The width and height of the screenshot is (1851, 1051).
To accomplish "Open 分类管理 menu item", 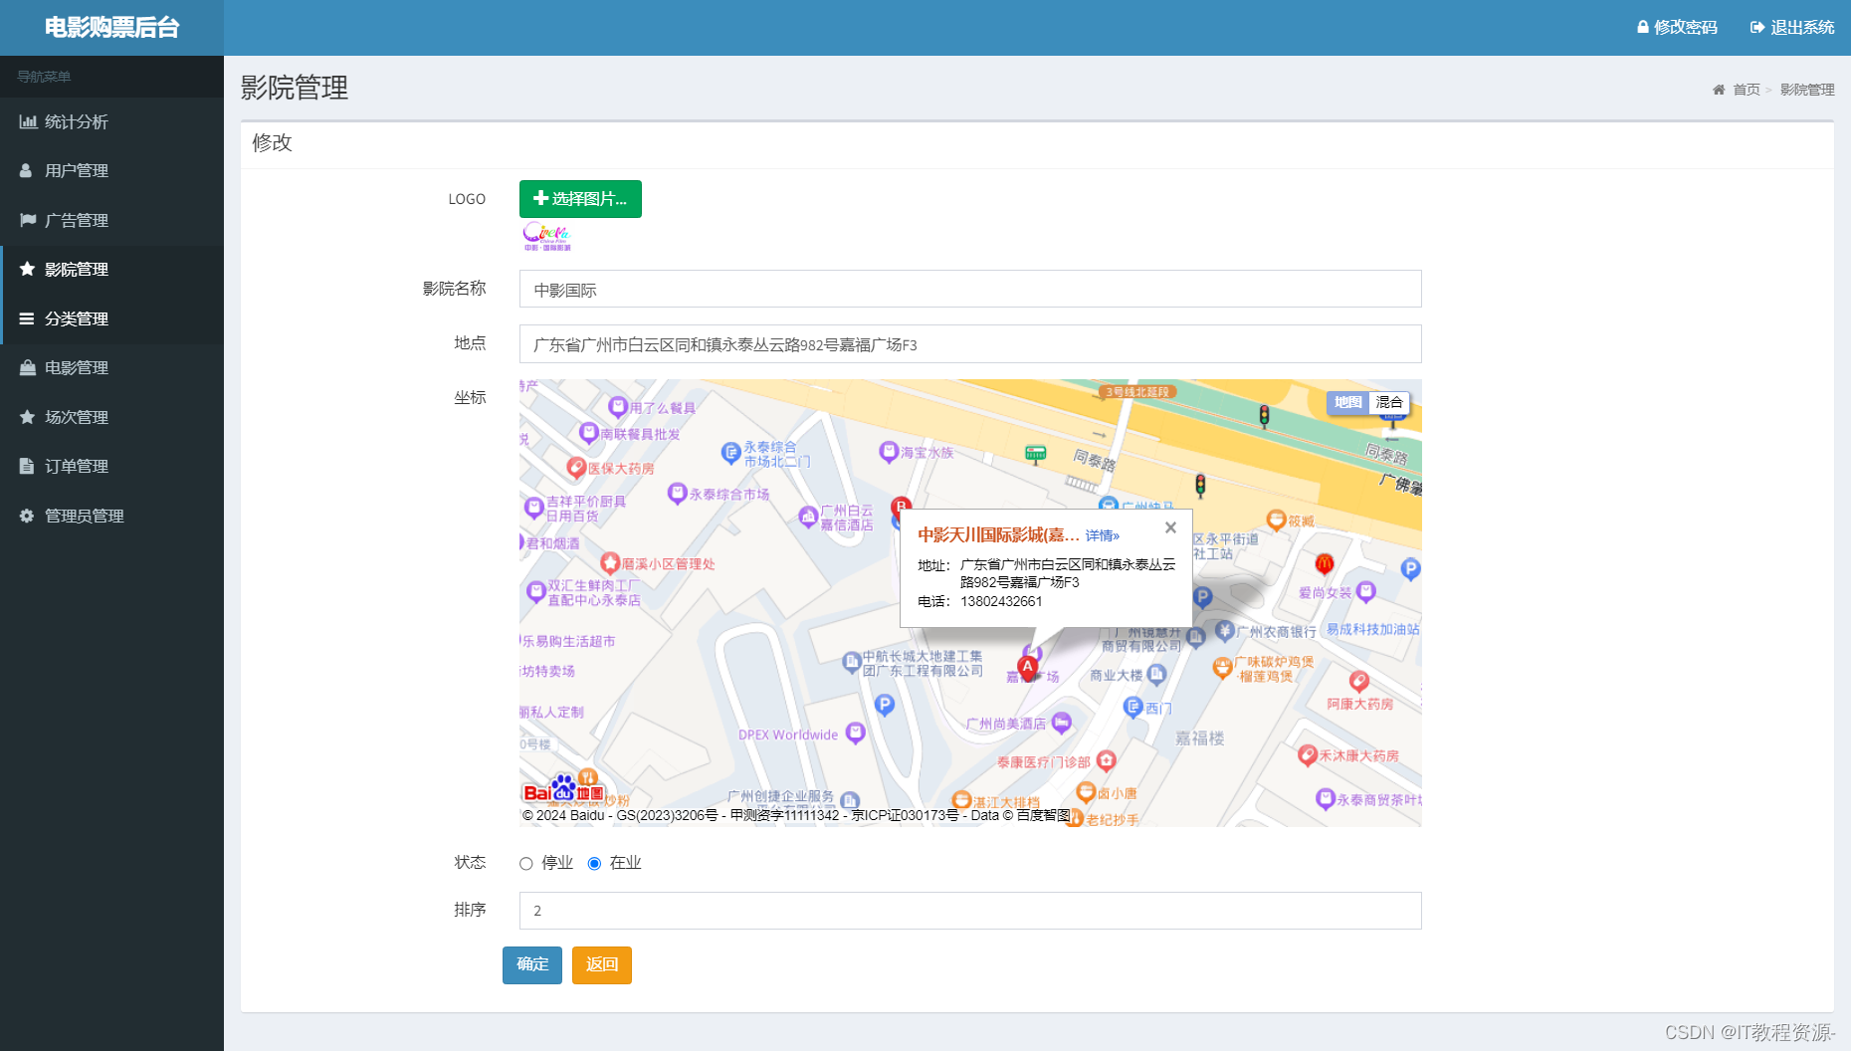I will [x=111, y=318].
